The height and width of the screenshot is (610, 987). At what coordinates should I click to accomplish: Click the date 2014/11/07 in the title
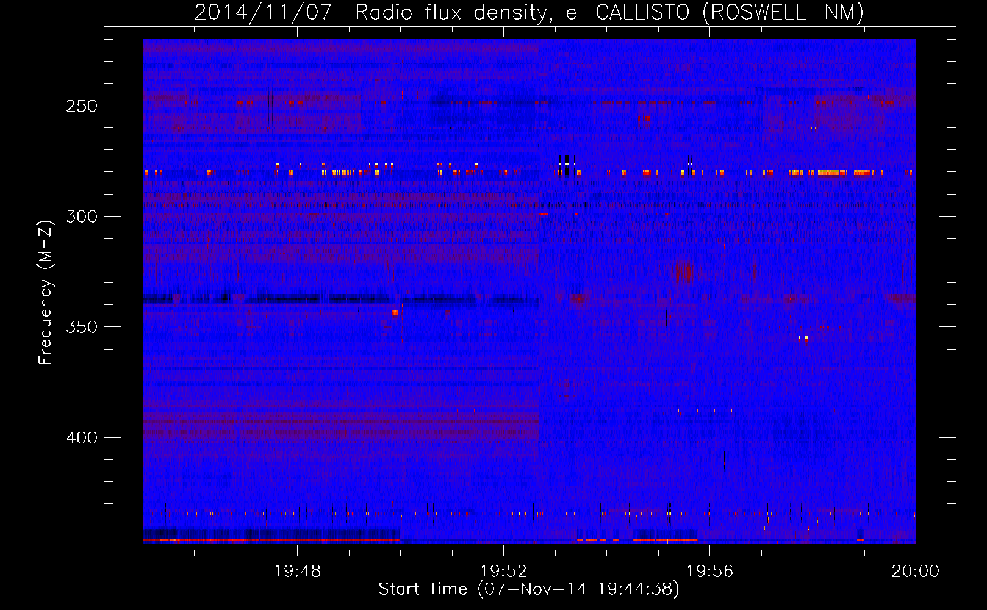[x=263, y=13]
